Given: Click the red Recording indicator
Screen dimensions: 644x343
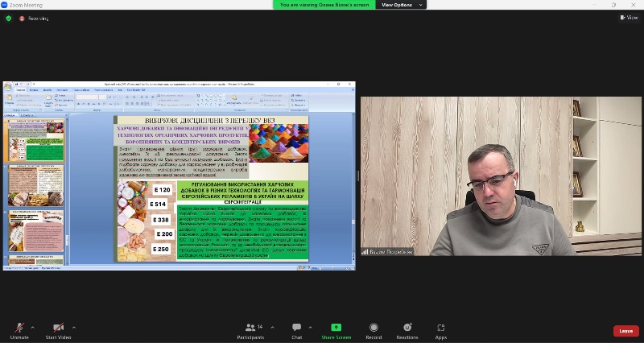Looking at the screenshot, I should coord(34,19).
